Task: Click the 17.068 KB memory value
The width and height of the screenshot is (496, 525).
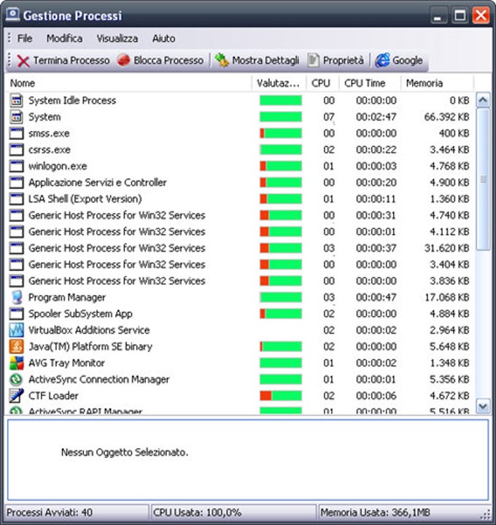Action: click(447, 297)
